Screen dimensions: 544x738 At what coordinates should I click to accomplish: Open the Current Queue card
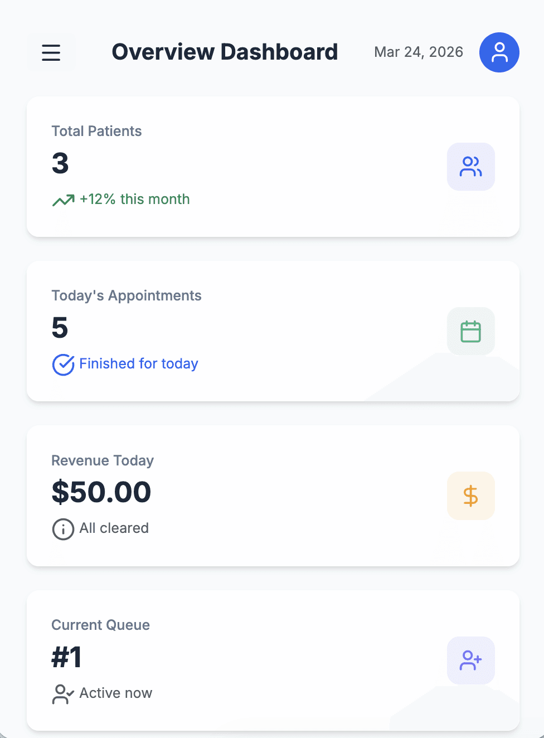pyautogui.click(x=273, y=661)
